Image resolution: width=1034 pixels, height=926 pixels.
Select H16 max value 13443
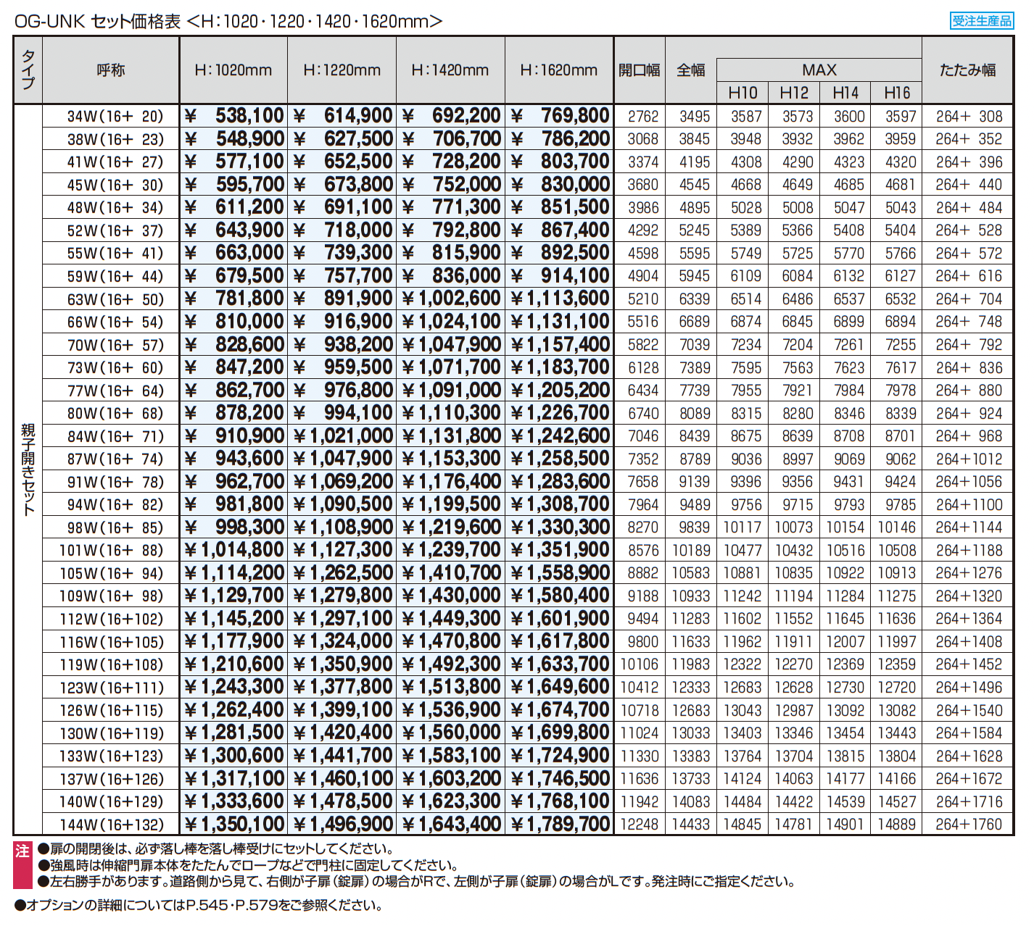coord(897,733)
